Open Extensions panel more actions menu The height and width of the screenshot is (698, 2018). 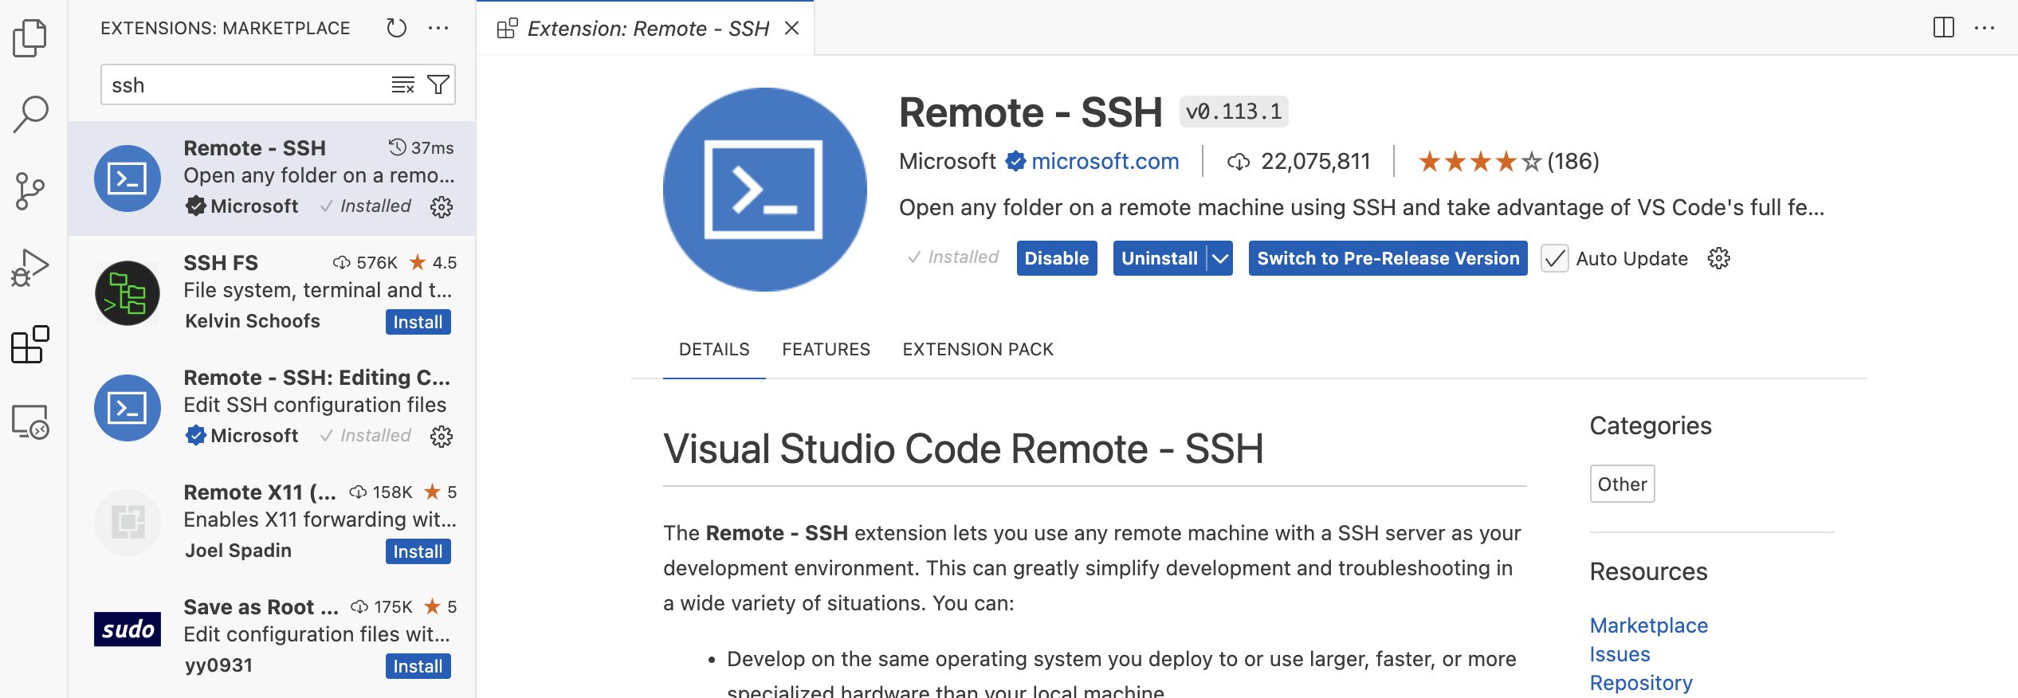pyautogui.click(x=438, y=28)
